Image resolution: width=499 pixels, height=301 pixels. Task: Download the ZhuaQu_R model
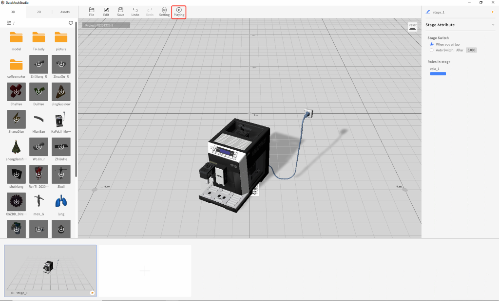pos(61,65)
